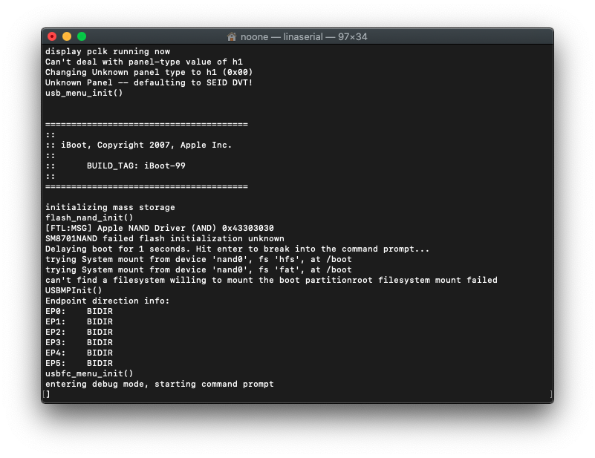The image size is (595, 458).
Task: Click 'entering debug mode, starting command prompt'
Action: click(160, 384)
